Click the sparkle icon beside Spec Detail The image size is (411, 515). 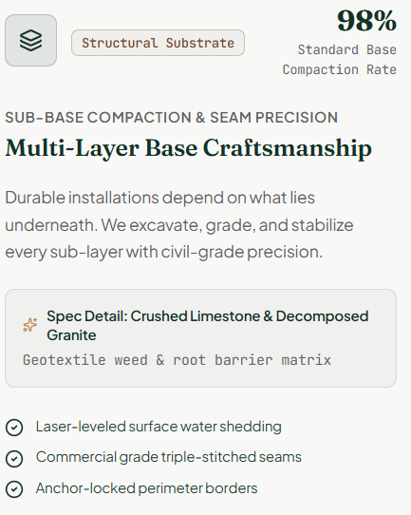click(30, 325)
